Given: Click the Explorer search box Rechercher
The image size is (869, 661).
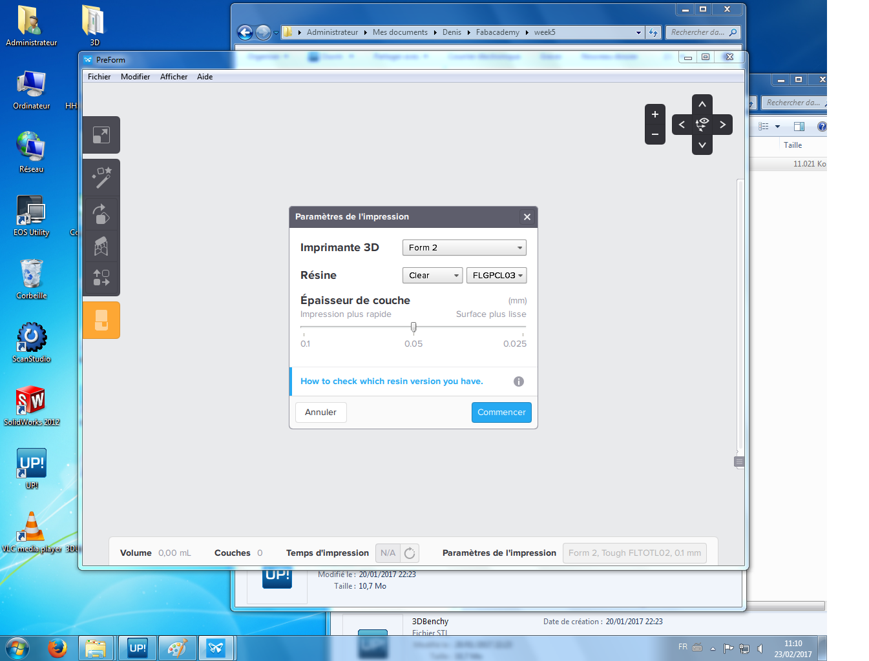Looking at the screenshot, I should pos(703,32).
